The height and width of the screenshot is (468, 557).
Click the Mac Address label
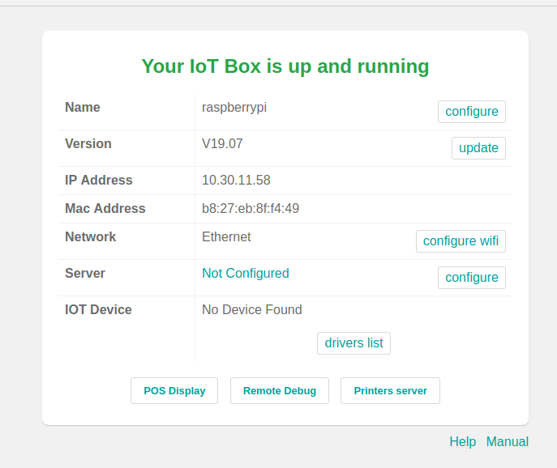(105, 209)
